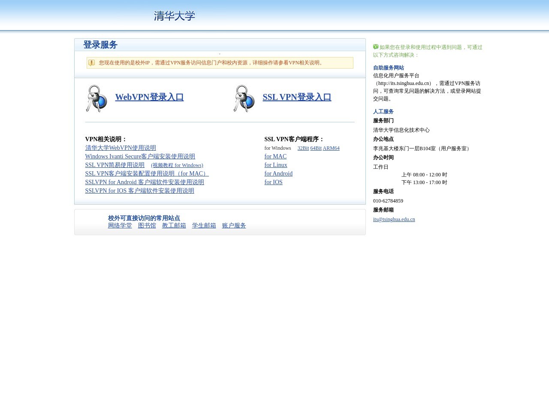Download the for IOS client

coord(273,182)
